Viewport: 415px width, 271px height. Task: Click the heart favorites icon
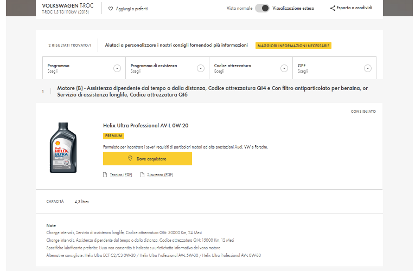point(111,9)
